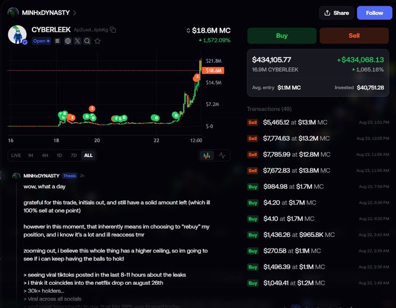This screenshot has width=396, height=308.
Task: Switch to line chart view
Action: point(222,155)
